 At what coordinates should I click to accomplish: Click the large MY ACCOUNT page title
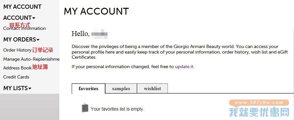coord(96,11)
